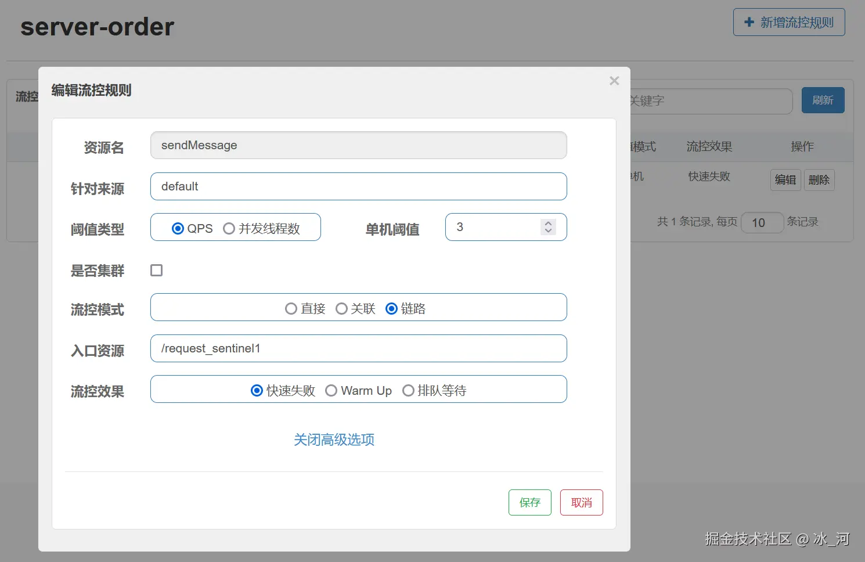Select the 并发线程数 threshold type
The height and width of the screenshot is (562, 865).
[x=229, y=229]
